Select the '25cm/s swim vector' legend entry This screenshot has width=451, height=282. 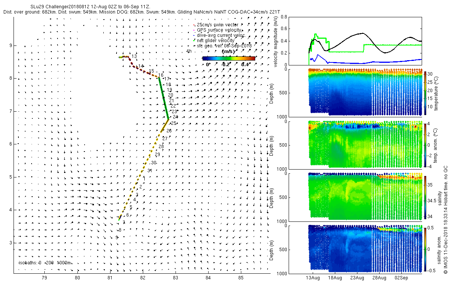click(217, 25)
